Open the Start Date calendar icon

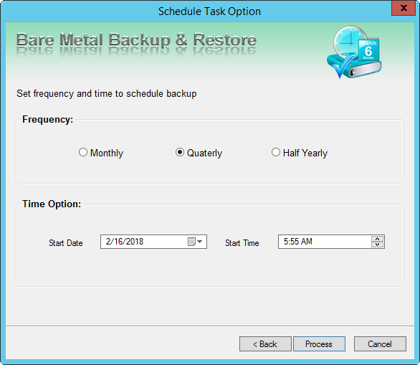coord(191,242)
